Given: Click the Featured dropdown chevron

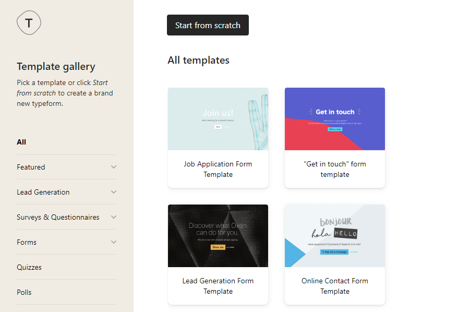Looking at the screenshot, I should tap(113, 167).
